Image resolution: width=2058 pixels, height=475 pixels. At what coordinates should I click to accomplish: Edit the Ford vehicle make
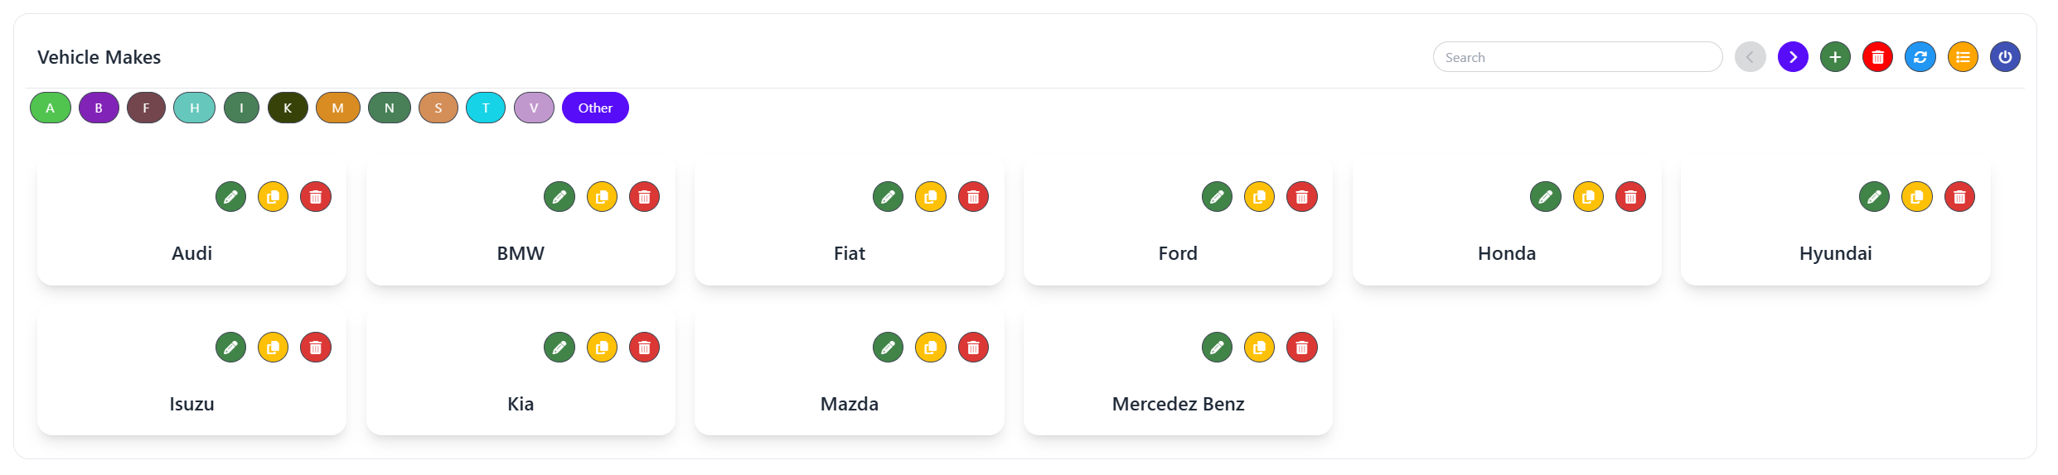click(x=1217, y=197)
